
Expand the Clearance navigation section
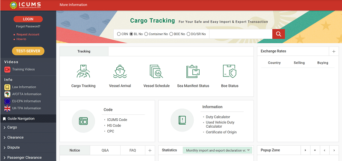pyautogui.click(x=28, y=138)
